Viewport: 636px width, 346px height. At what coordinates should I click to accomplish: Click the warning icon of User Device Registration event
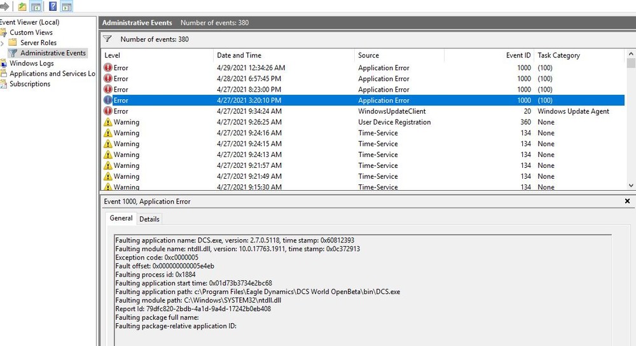[108, 122]
